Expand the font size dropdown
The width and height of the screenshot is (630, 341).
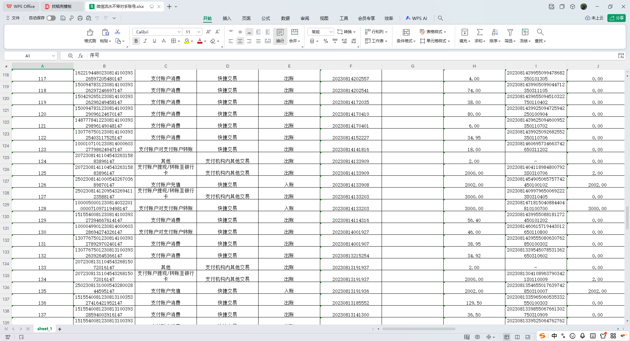click(x=199, y=32)
